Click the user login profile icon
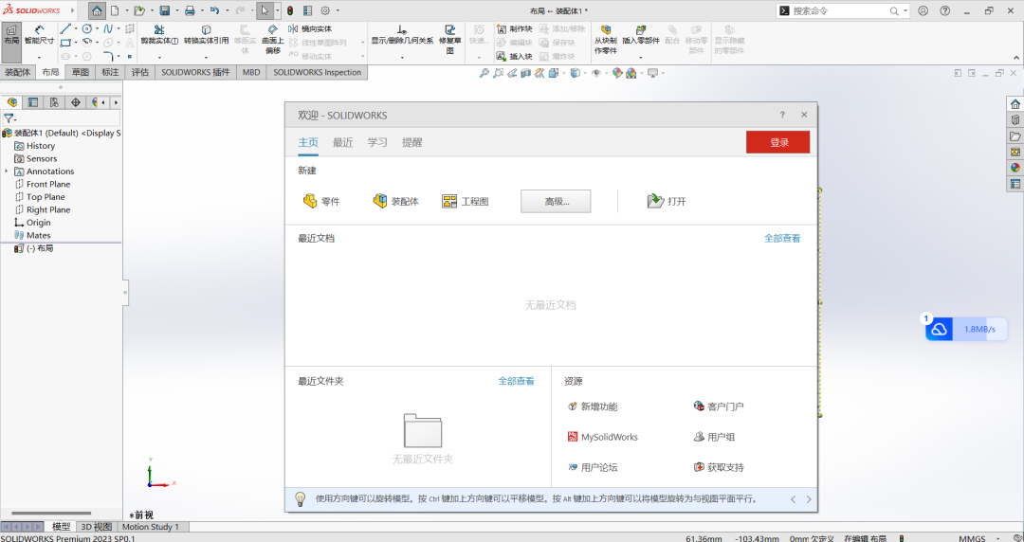Screen dimensions: 1024x542 coord(923,10)
